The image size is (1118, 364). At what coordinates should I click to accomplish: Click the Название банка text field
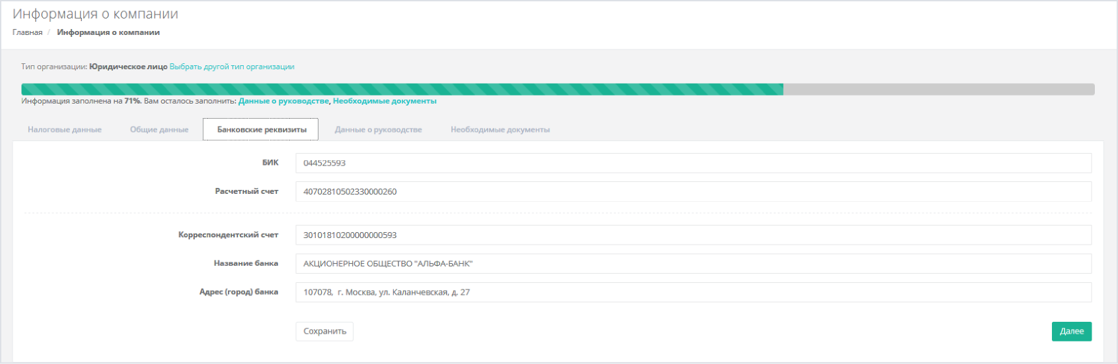pyautogui.click(x=692, y=264)
